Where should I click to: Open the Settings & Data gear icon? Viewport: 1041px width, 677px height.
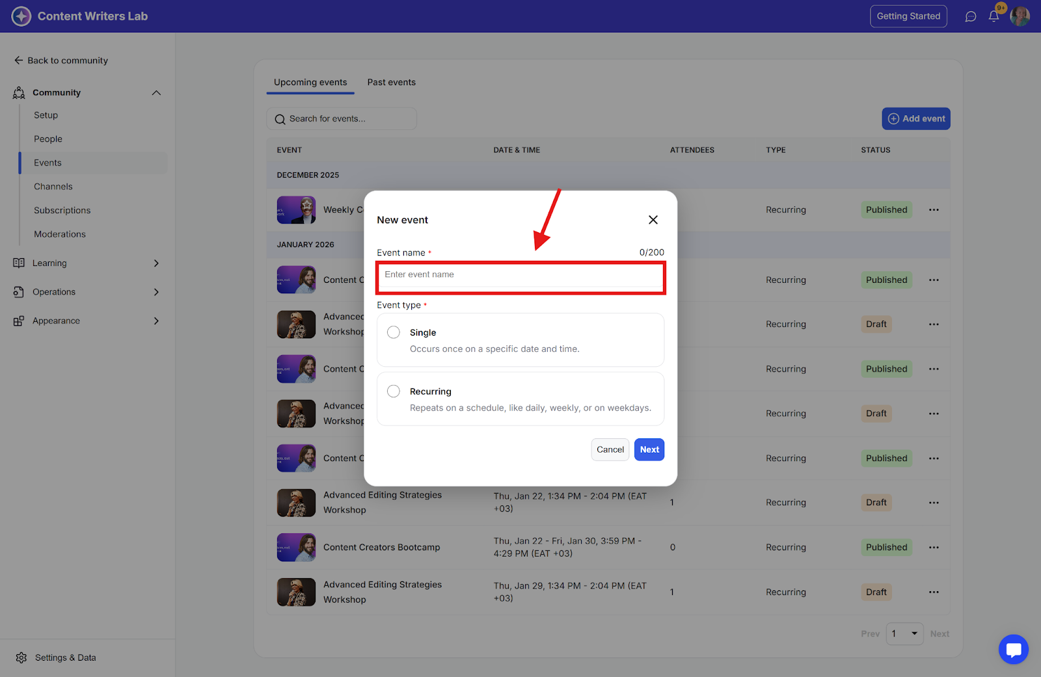(21, 657)
